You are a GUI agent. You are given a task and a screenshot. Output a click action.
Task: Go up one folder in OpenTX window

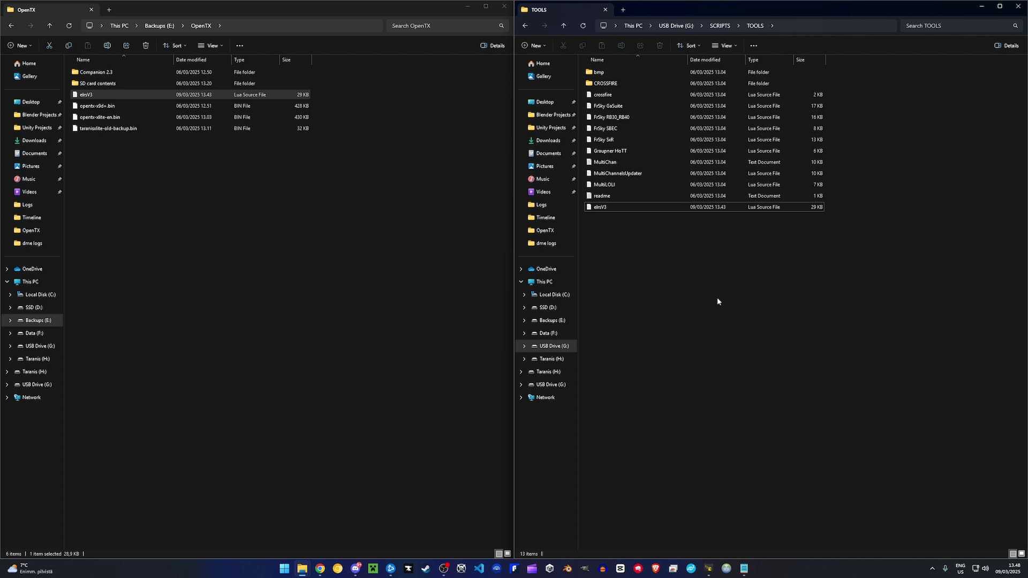[50, 26]
